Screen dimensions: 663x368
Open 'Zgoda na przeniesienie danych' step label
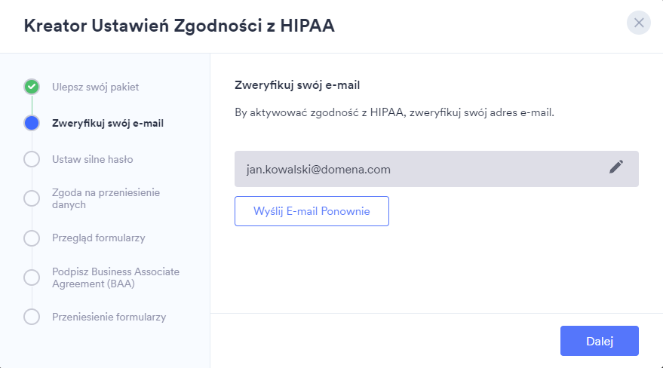106,198
